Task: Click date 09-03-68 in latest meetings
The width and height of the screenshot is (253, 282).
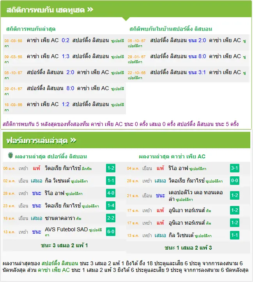Action: (13, 57)
